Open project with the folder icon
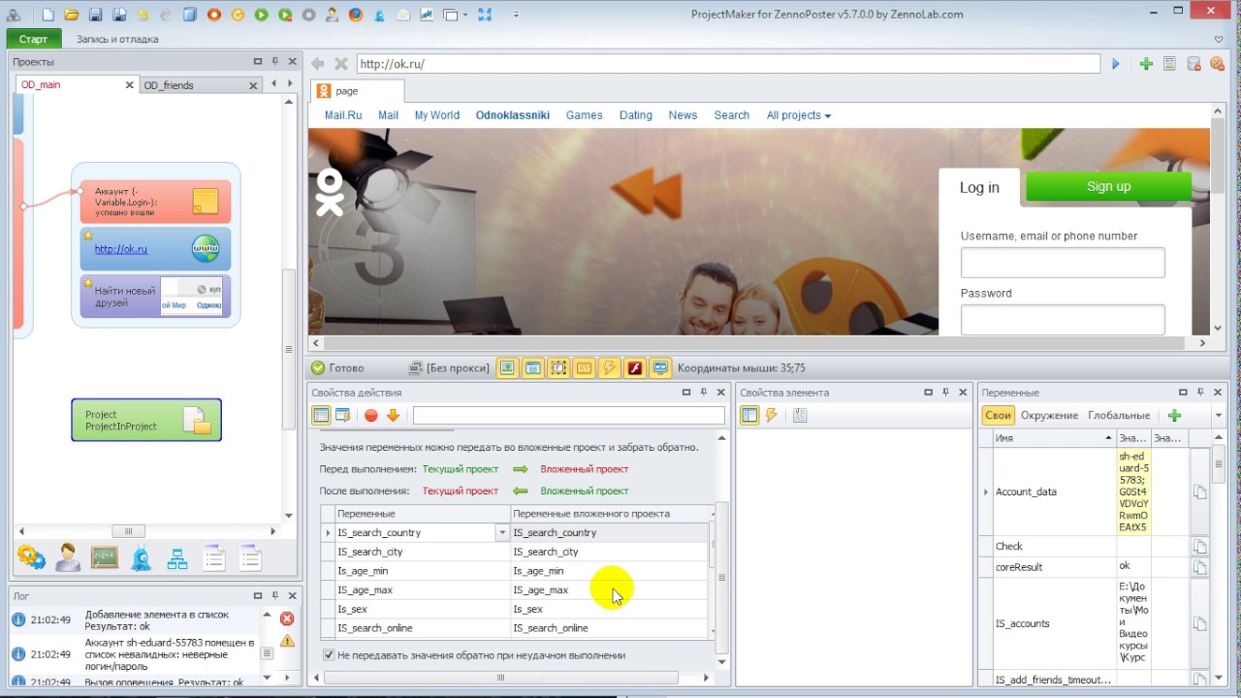Viewport: 1241px width, 698px height. click(x=71, y=15)
